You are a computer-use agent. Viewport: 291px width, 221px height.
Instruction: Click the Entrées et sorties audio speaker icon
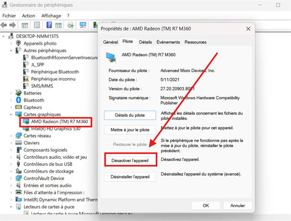(18, 185)
